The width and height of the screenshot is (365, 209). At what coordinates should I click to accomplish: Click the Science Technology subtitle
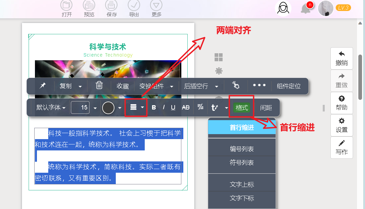(108, 55)
